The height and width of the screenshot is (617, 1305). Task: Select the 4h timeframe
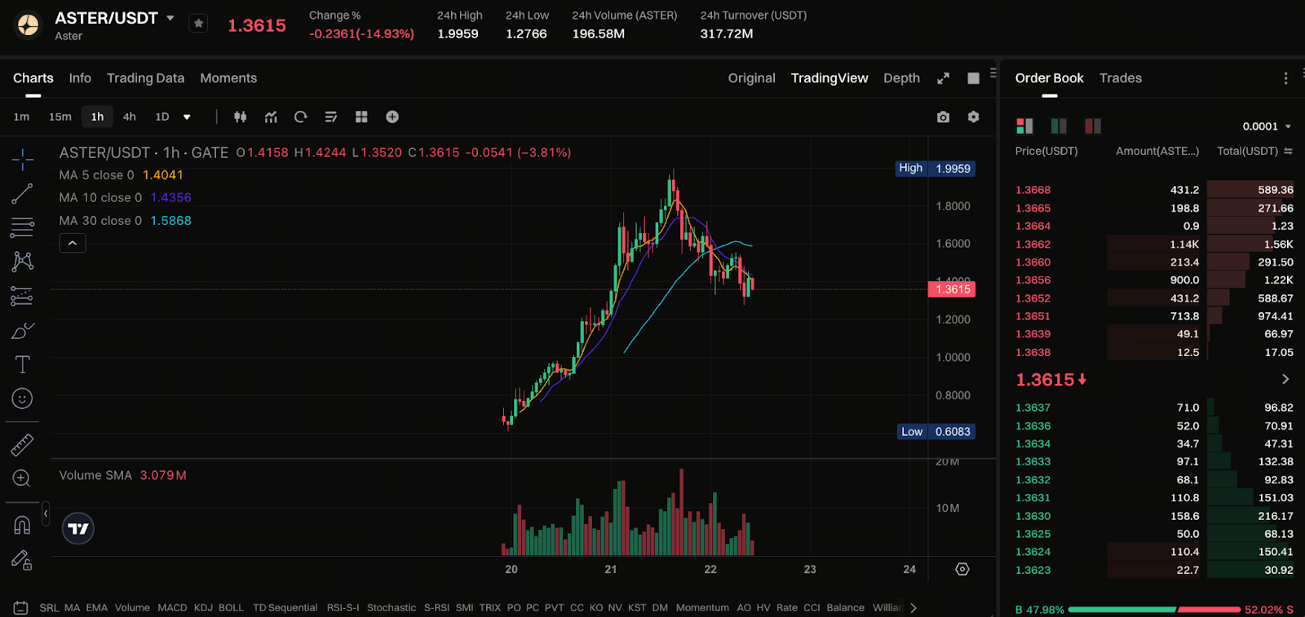(x=130, y=117)
